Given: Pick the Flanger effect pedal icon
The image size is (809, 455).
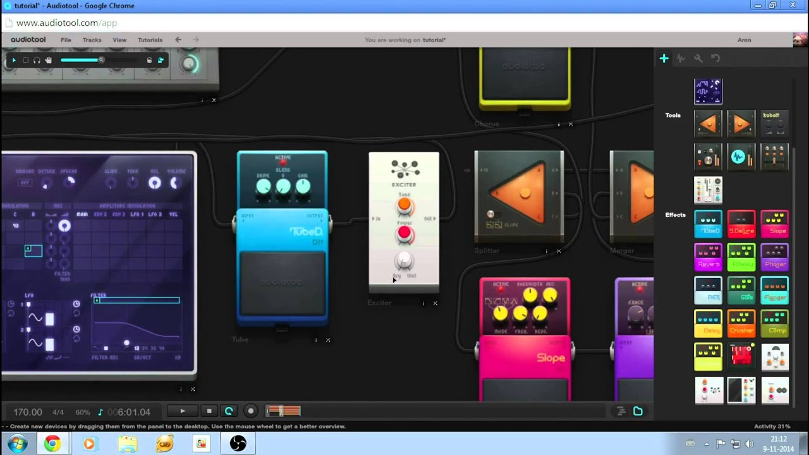Looking at the screenshot, I should click(x=774, y=291).
